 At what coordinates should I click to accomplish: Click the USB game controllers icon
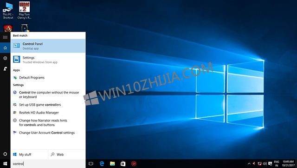point(15,105)
